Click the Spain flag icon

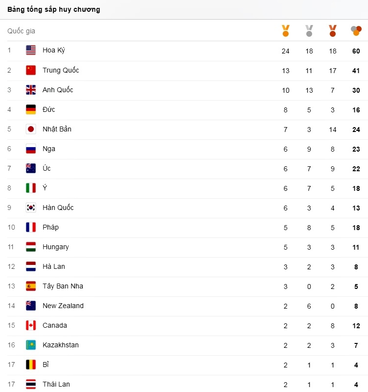tap(31, 286)
